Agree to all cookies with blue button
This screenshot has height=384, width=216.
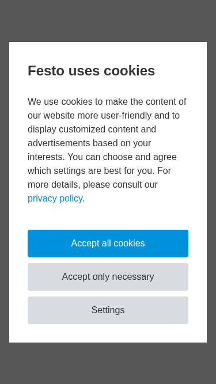tap(108, 244)
